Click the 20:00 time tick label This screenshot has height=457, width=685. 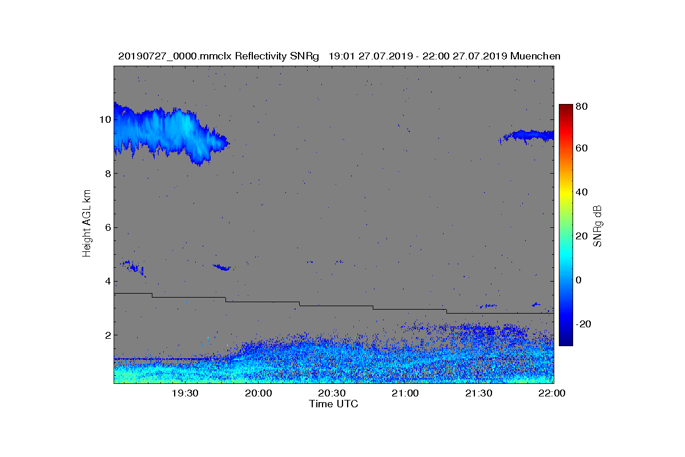tap(259, 393)
